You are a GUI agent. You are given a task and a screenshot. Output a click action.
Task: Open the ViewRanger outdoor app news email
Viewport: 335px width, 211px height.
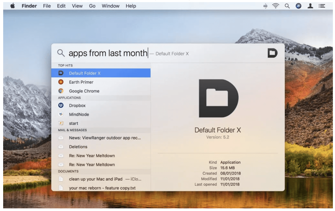[x=105, y=138]
